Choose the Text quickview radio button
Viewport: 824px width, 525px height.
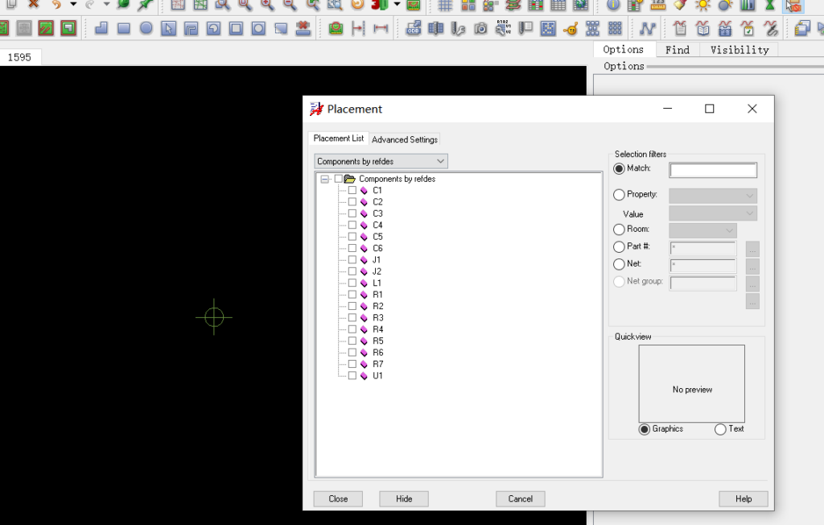(x=720, y=430)
